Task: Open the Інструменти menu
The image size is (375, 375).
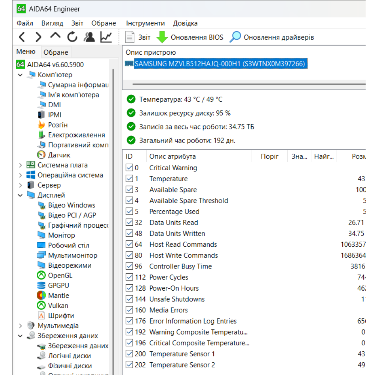Action: tap(145, 23)
